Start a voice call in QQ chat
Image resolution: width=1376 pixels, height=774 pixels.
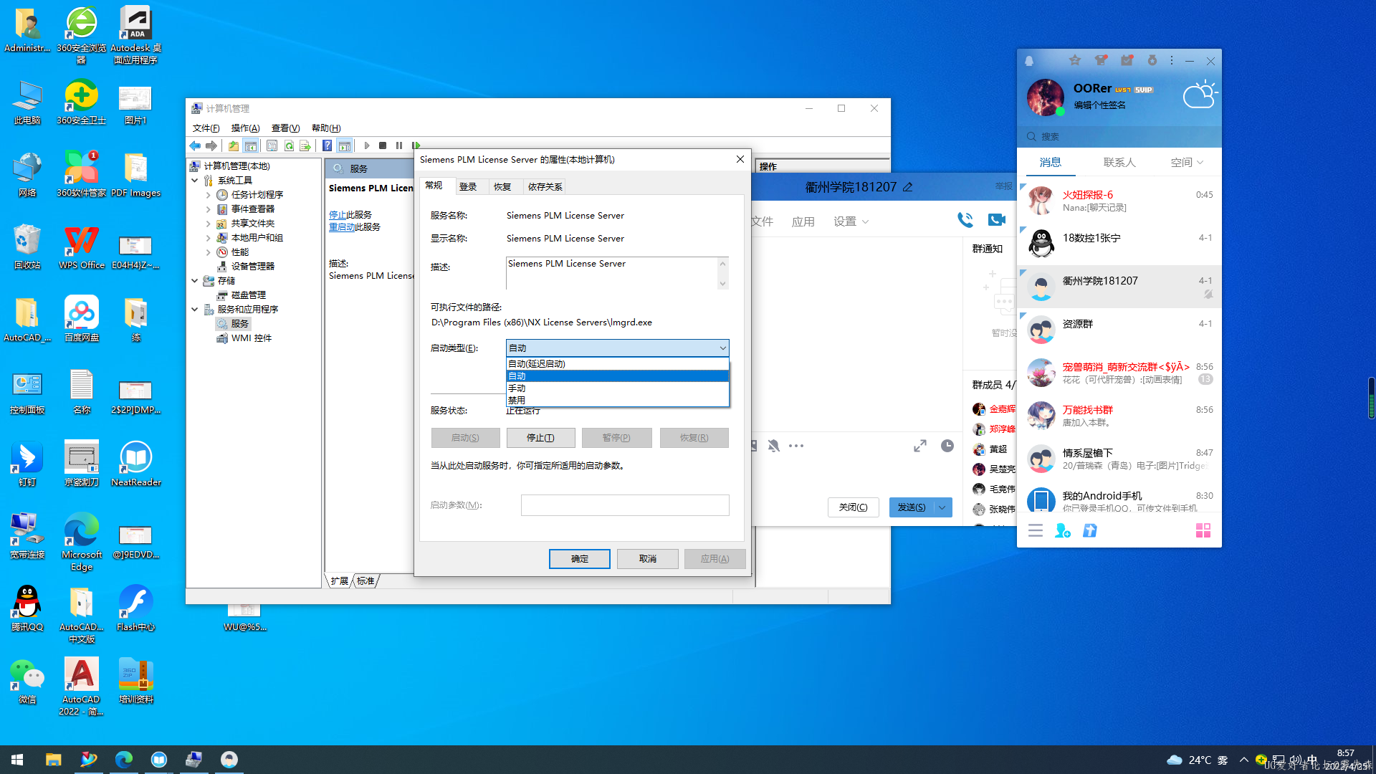point(965,220)
